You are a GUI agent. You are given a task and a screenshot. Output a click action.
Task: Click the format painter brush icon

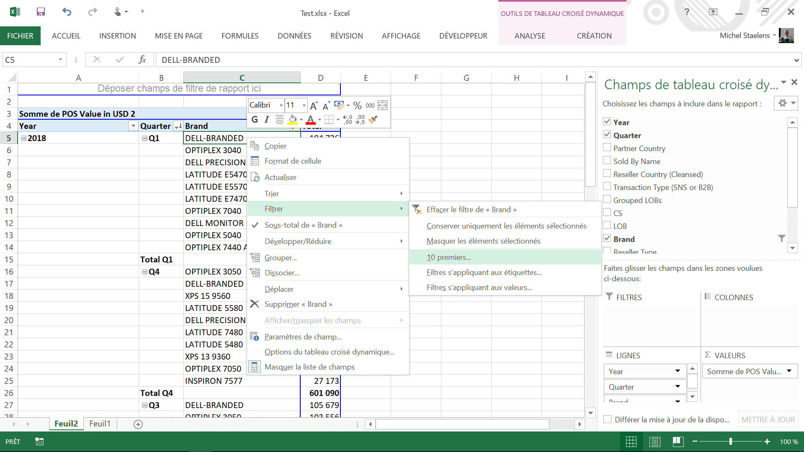click(x=373, y=120)
